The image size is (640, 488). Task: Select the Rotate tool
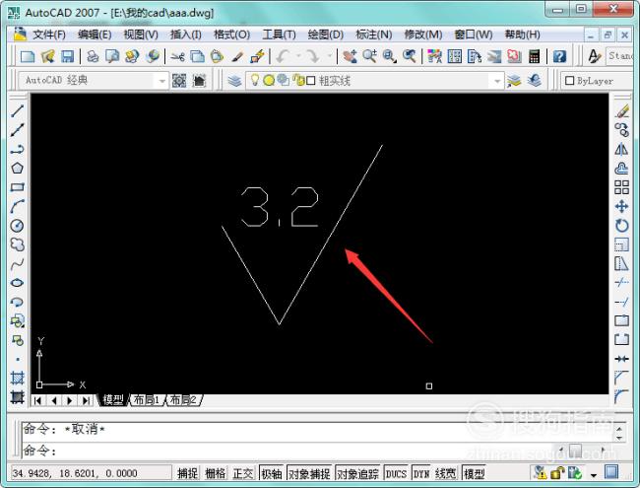622,226
